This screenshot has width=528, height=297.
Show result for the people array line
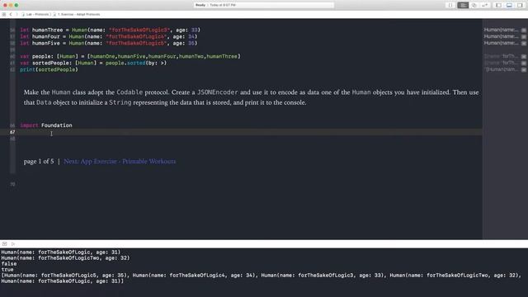pos(524,57)
